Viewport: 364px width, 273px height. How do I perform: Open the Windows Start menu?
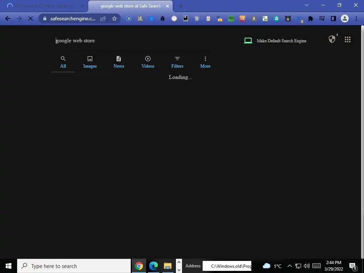pyautogui.click(x=9, y=266)
